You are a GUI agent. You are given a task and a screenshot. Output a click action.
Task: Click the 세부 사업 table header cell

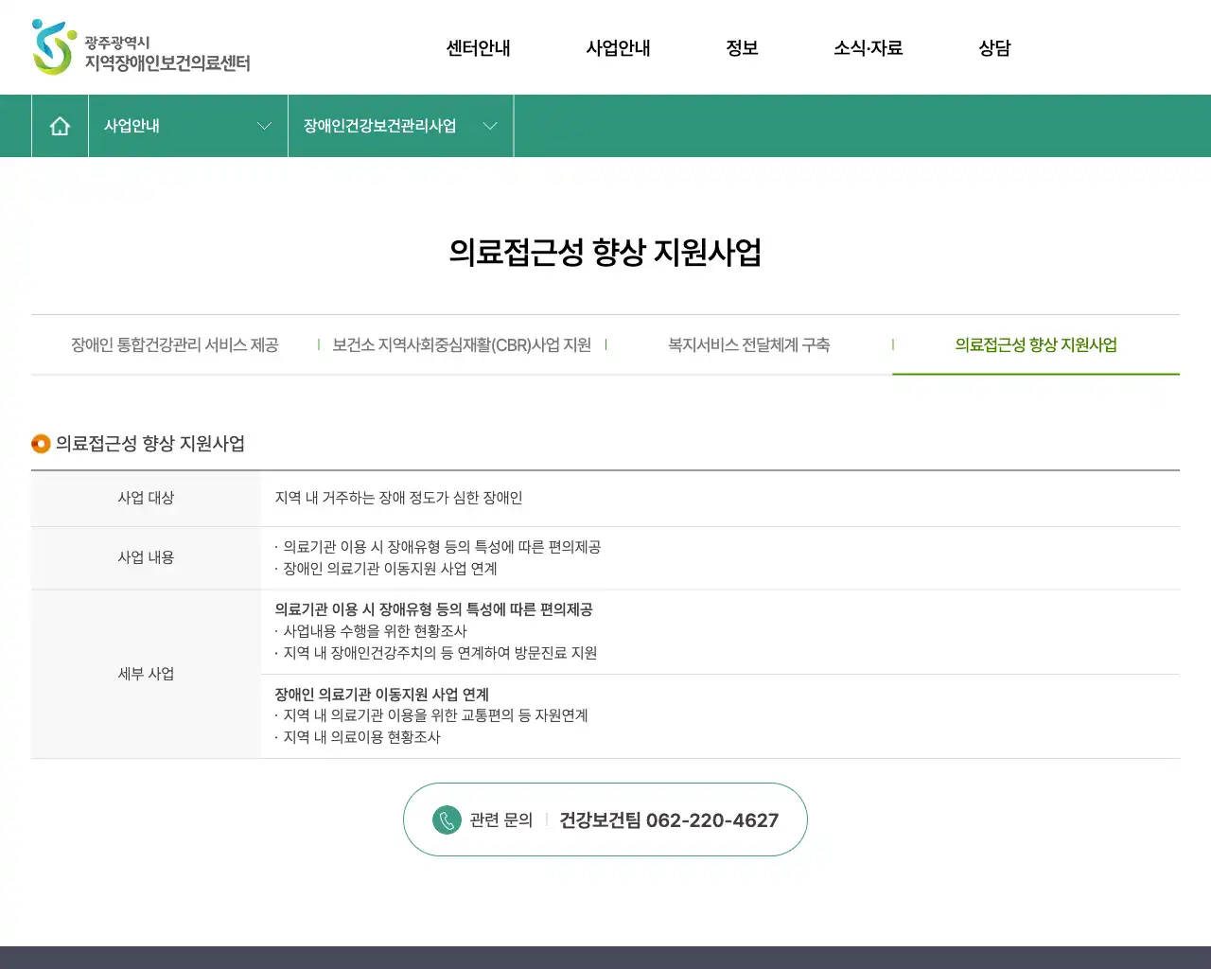[x=146, y=674]
